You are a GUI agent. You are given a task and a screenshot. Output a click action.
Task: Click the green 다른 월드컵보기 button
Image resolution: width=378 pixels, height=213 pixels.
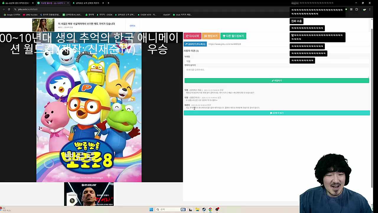pos(233,36)
